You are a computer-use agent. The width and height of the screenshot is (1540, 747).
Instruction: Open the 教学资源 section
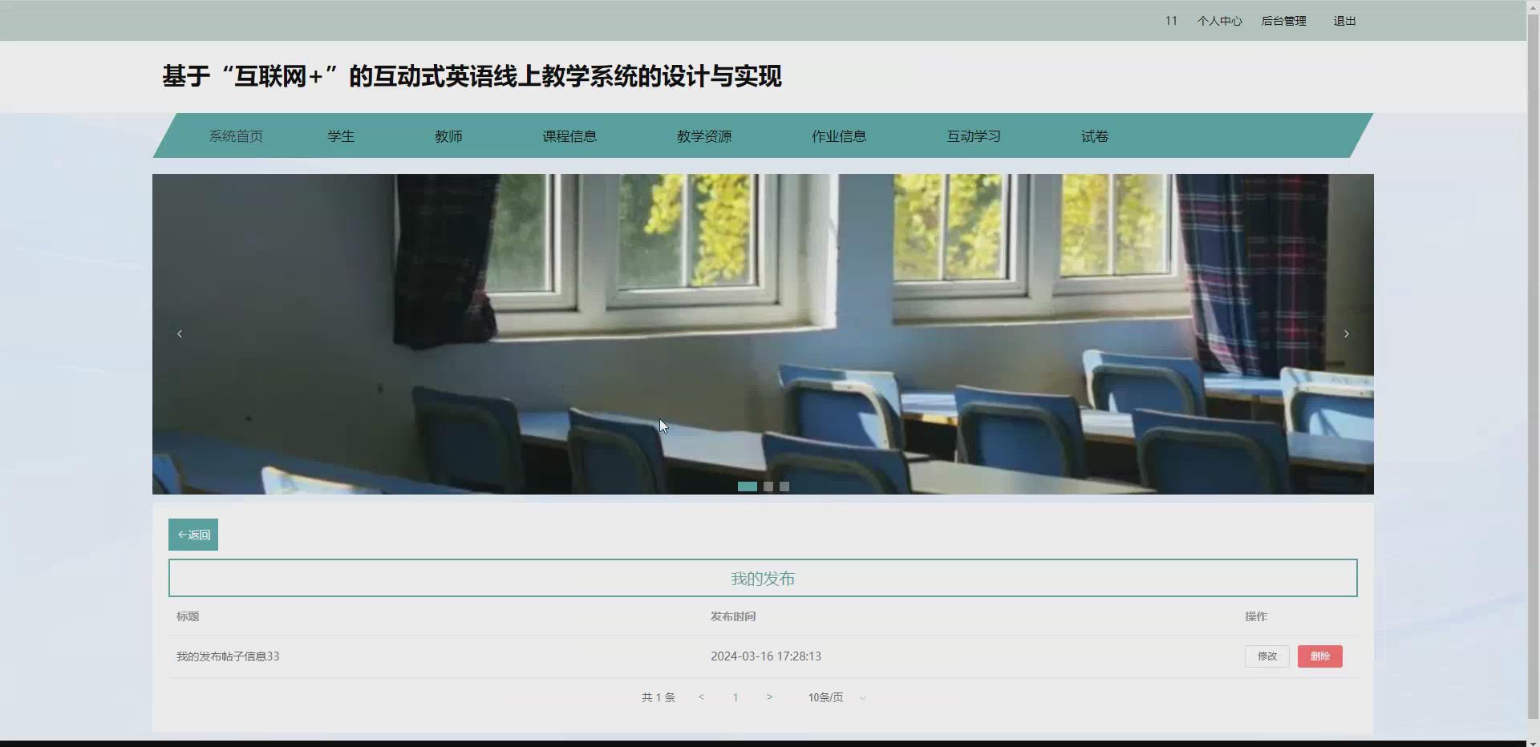click(704, 135)
